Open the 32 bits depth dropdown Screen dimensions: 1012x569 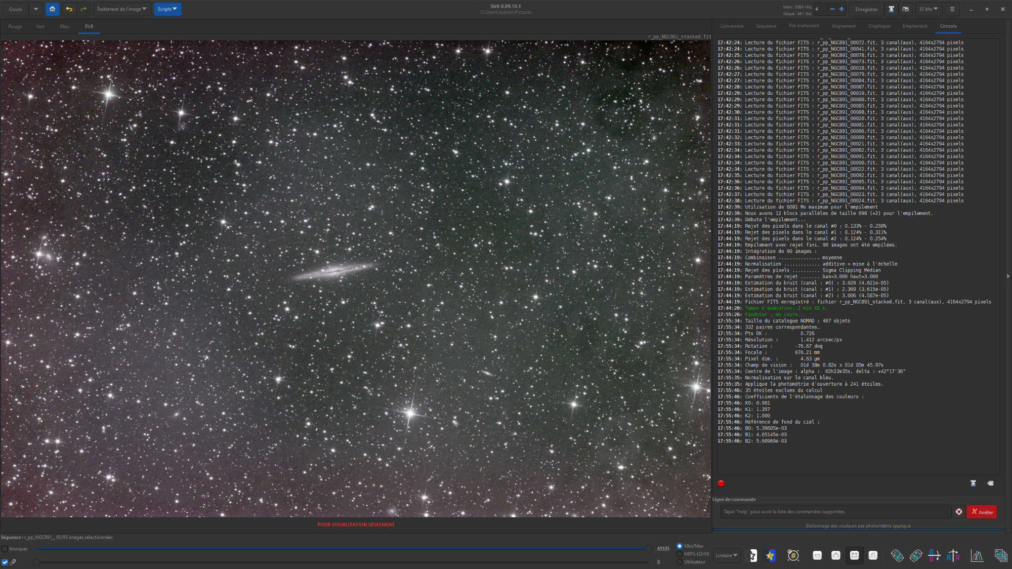point(928,9)
